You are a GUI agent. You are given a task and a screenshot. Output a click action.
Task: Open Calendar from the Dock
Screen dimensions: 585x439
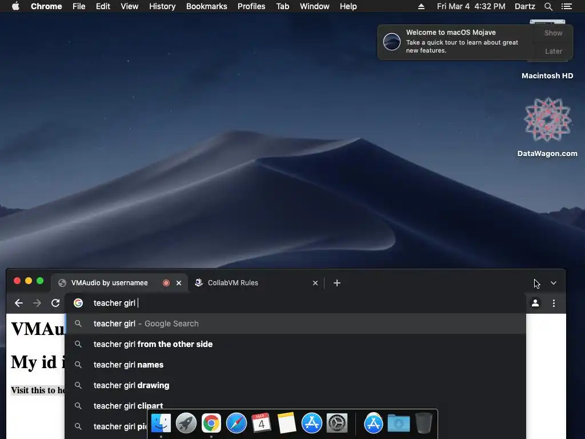pos(261,424)
